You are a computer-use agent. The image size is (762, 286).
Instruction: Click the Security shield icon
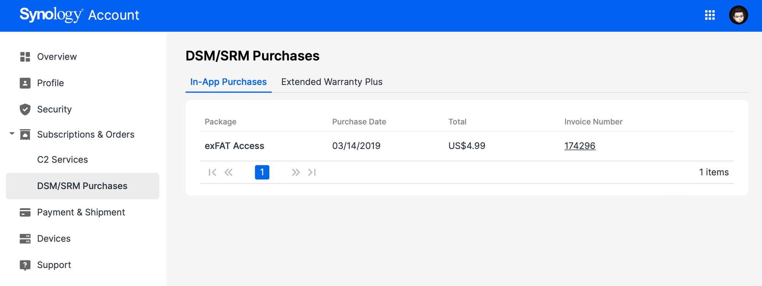pos(25,109)
